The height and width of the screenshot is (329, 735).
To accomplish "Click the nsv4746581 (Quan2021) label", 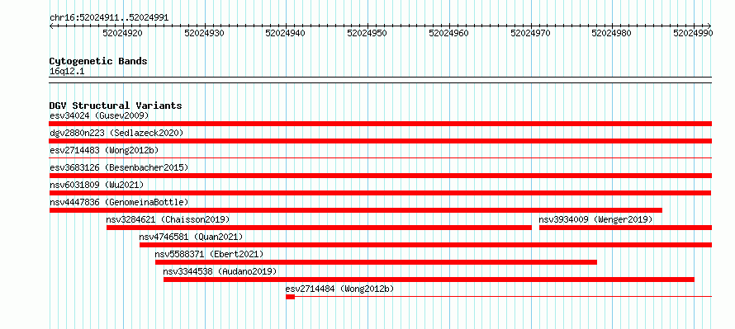I will coord(191,237).
